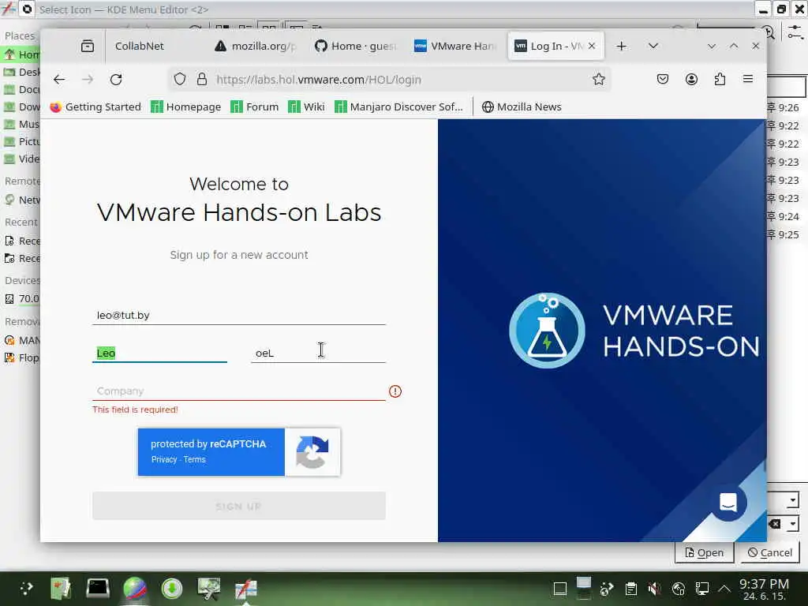Open Homepage bookmark
Screen dimensions: 808x606
[x=186, y=107]
